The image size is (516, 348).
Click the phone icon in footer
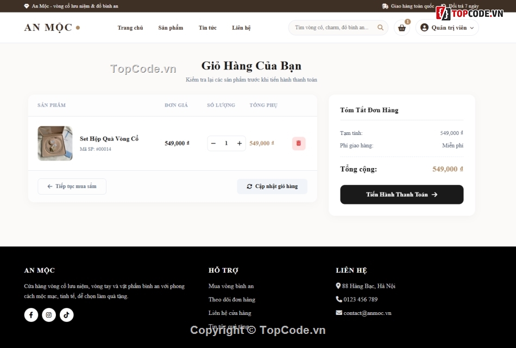[338, 299]
